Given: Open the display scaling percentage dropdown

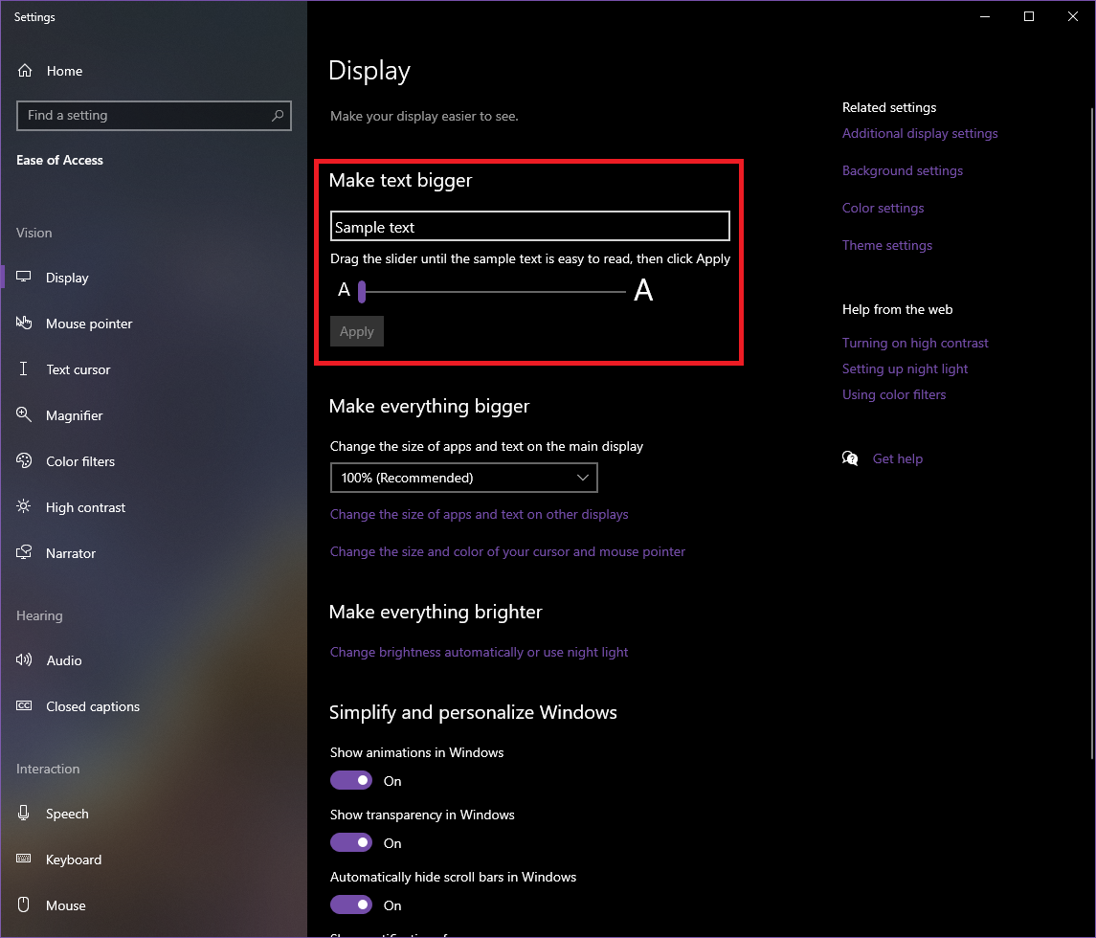Looking at the screenshot, I should 463,477.
